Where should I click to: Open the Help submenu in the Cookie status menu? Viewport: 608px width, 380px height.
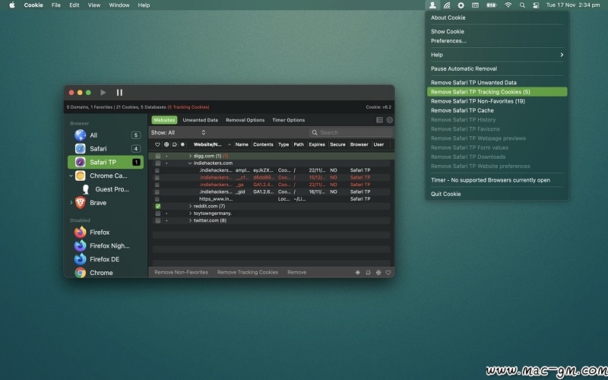coord(497,55)
